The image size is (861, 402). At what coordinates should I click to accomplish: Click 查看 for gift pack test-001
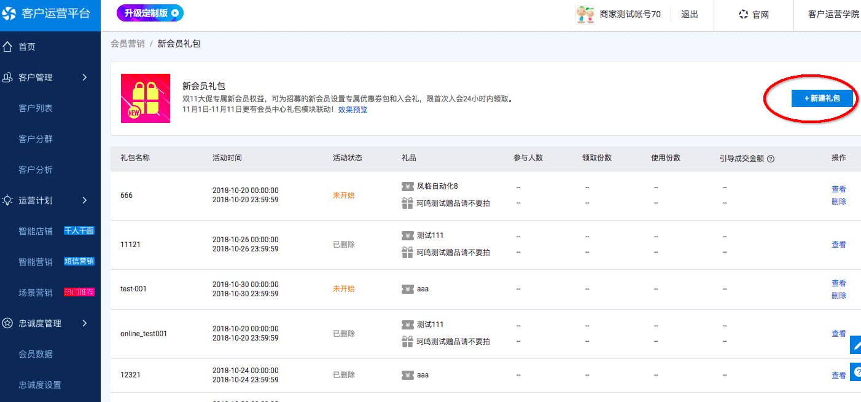pyautogui.click(x=839, y=283)
